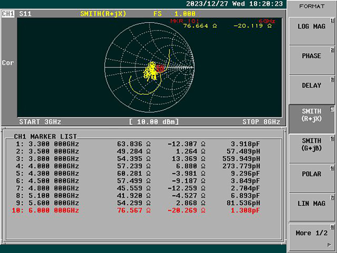Click the 2.704pF capacitance value
The width and height of the screenshot is (337, 253).
point(246,188)
